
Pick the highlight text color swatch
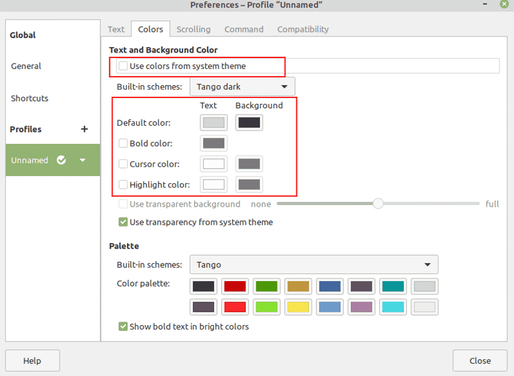pyautogui.click(x=213, y=184)
